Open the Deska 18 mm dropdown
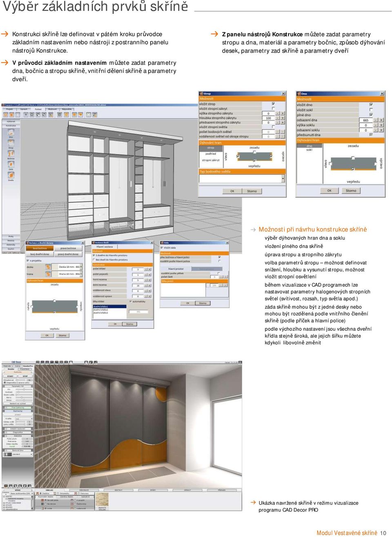The height and width of the screenshot is (537, 392). pos(67,267)
